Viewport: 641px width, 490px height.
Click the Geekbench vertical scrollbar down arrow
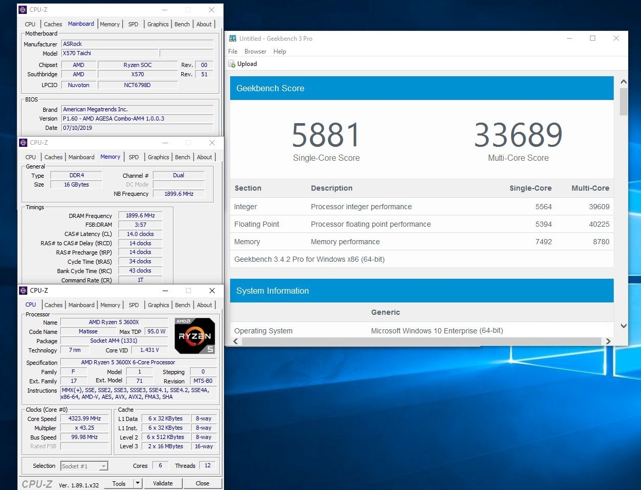623,326
